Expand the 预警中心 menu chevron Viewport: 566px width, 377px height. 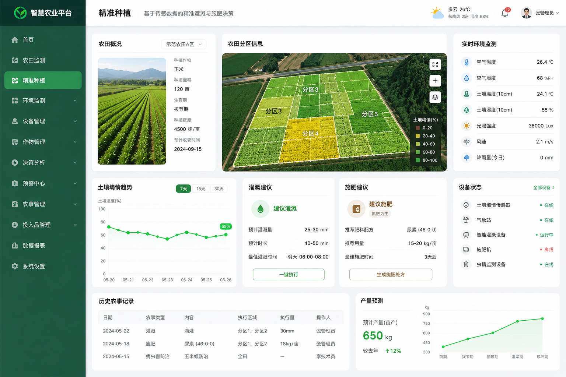tap(75, 183)
